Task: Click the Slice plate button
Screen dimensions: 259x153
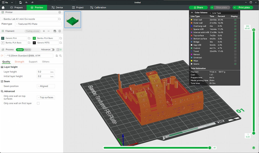Action: (222, 8)
